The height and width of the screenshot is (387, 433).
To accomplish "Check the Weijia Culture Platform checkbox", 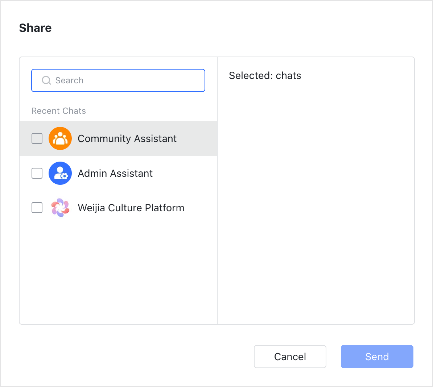I will pyautogui.click(x=37, y=208).
